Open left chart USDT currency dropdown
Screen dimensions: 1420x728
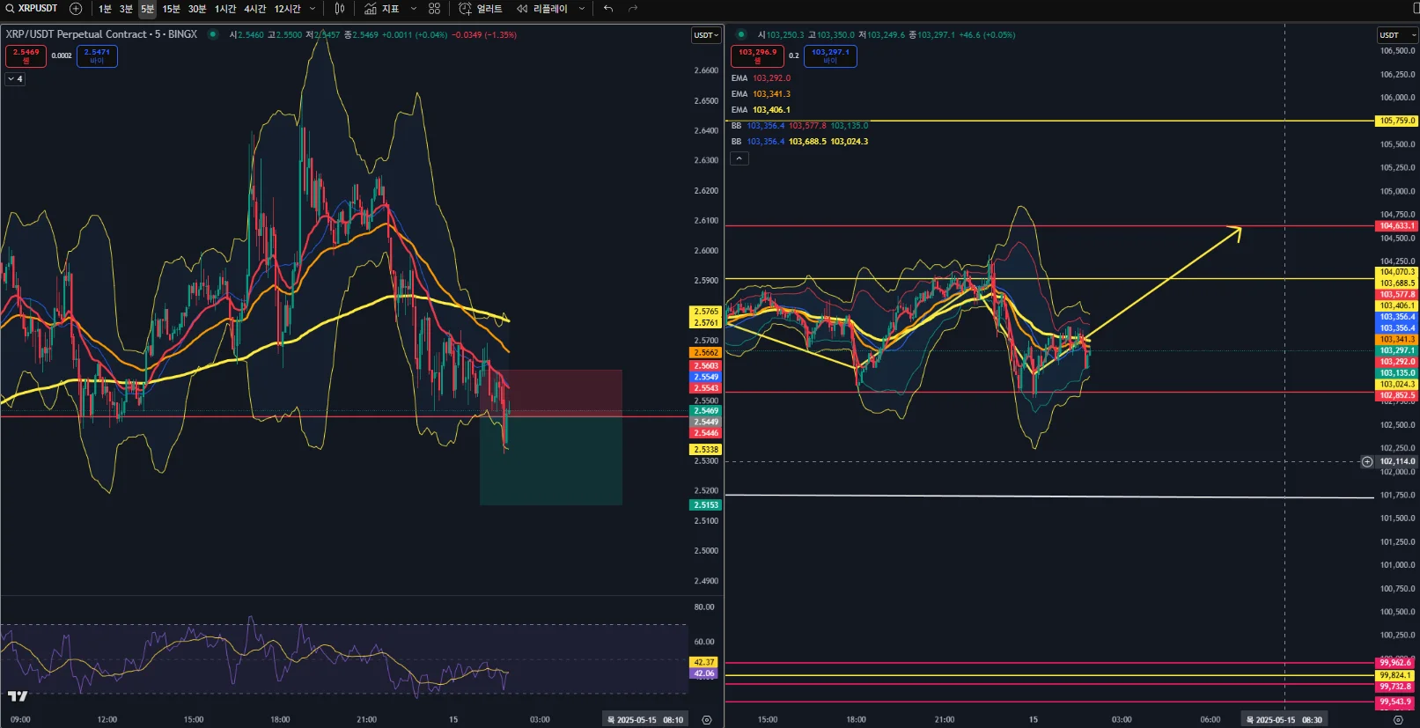tap(706, 35)
